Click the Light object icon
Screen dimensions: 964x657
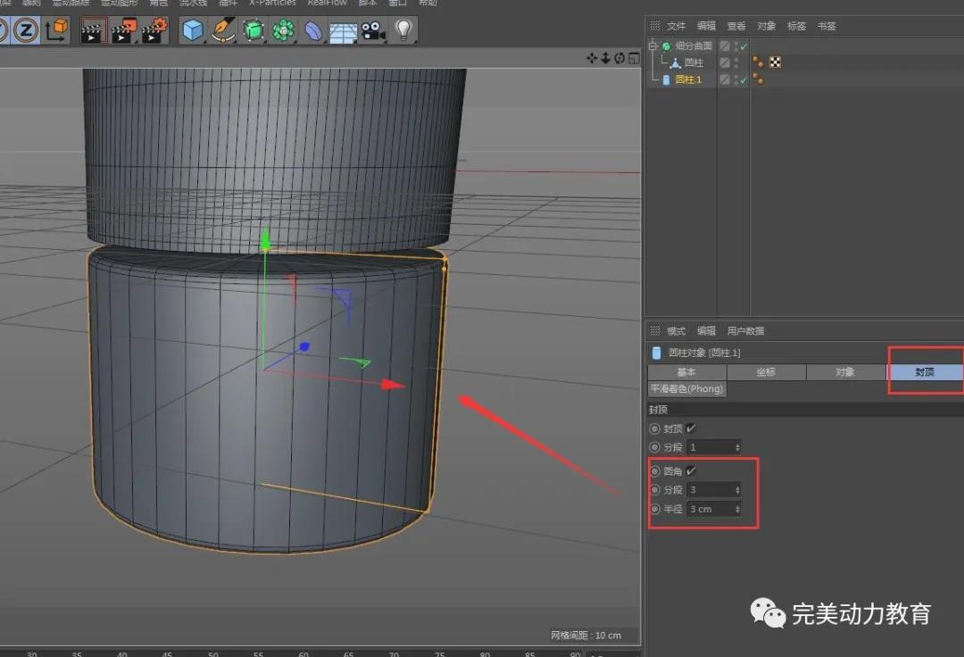pos(404,31)
